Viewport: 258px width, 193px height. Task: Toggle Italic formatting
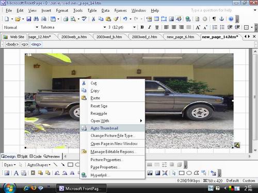pyautogui.click(x=150, y=27)
